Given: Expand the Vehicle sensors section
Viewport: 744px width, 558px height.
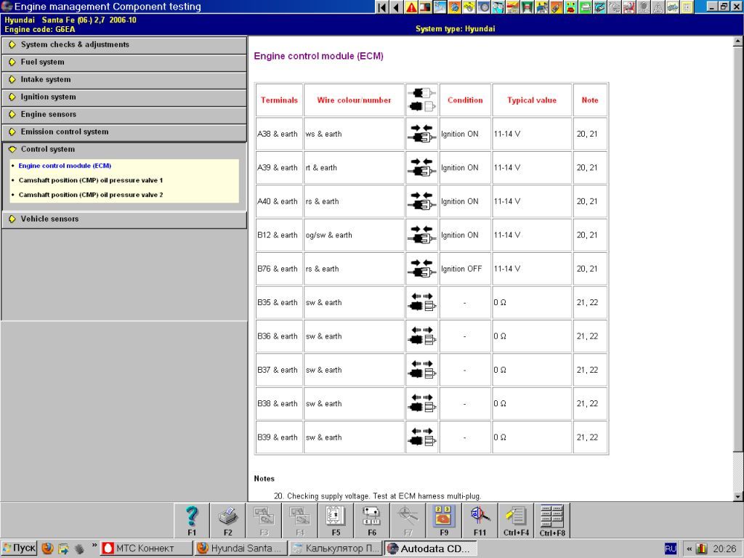Looking at the screenshot, I should 49,219.
